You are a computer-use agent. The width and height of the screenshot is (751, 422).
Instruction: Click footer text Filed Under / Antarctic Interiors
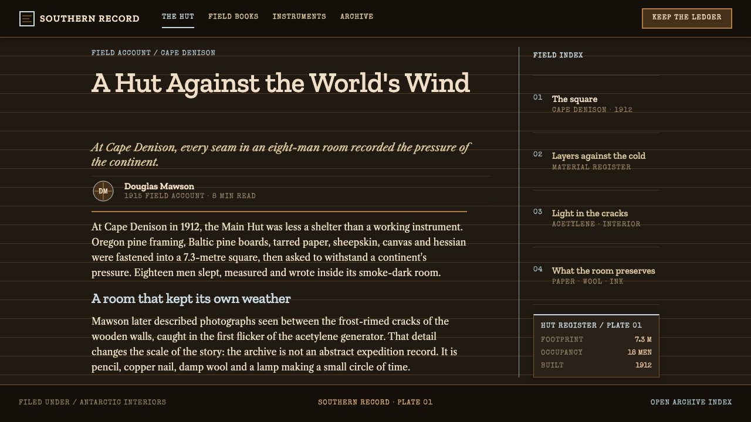click(93, 402)
